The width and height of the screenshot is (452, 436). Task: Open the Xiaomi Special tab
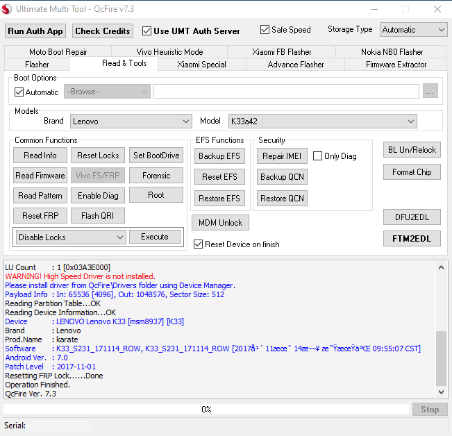(201, 65)
